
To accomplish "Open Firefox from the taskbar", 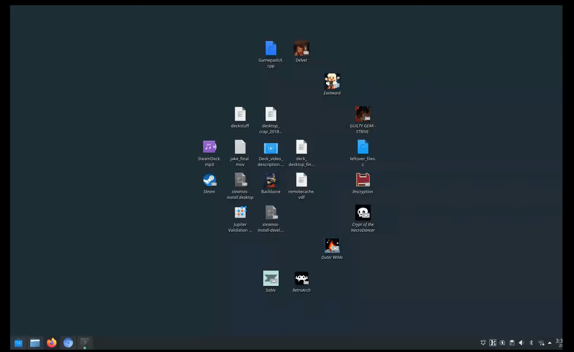I will coord(52,343).
